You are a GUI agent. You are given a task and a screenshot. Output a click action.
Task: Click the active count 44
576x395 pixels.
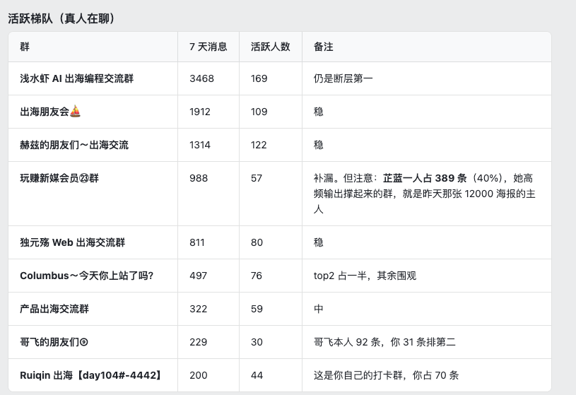coord(257,375)
